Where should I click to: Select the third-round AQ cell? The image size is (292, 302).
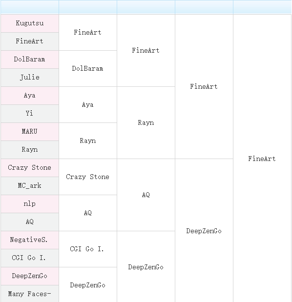click(146, 195)
